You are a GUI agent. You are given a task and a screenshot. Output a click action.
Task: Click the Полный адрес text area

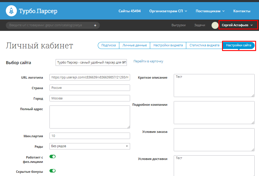click(x=90, y=117)
